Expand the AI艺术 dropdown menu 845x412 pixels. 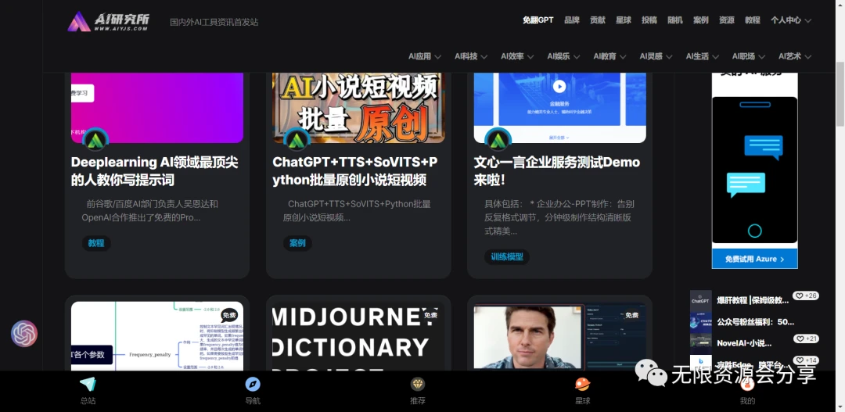tap(795, 56)
